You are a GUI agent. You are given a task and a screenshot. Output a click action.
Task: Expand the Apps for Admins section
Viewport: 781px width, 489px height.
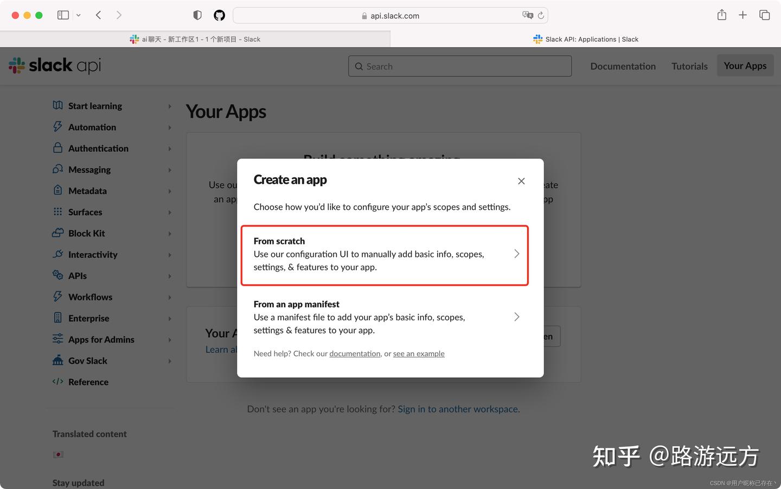(101, 339)
